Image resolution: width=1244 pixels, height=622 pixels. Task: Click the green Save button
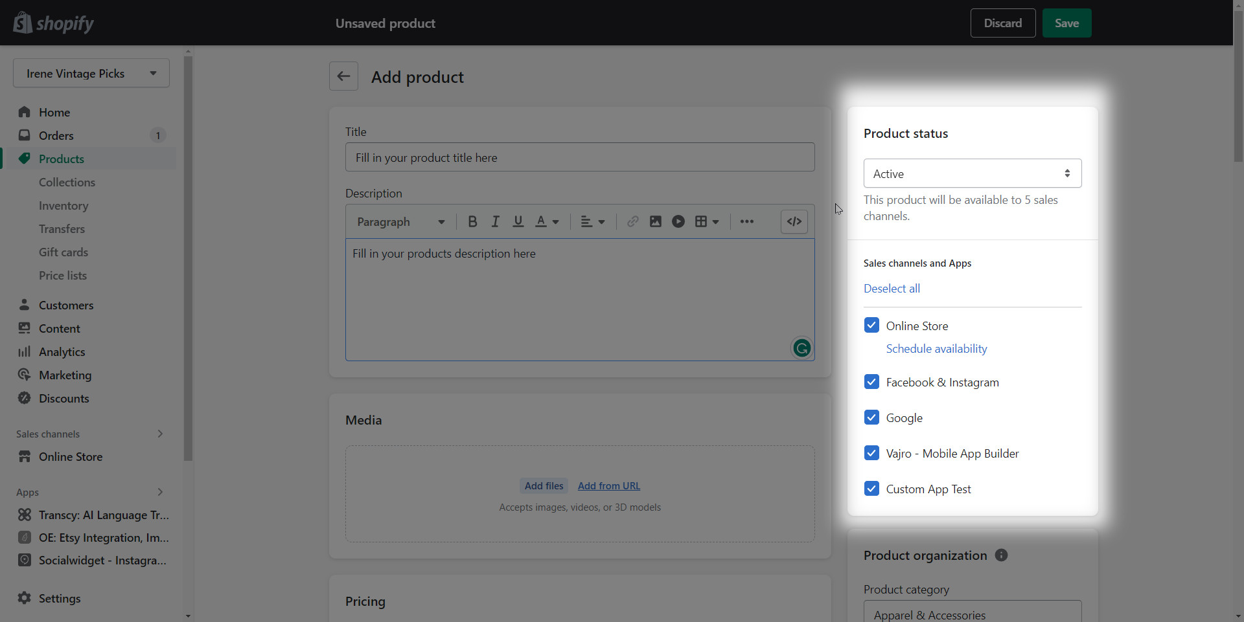tap(1066, 23)
